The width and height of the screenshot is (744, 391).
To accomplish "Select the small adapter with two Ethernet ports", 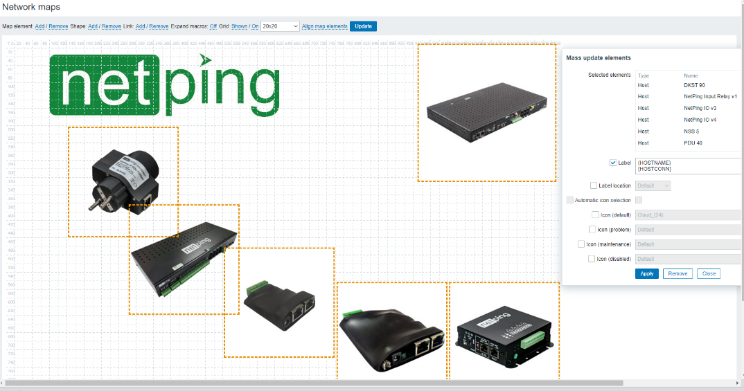I will tap(279, 302).
